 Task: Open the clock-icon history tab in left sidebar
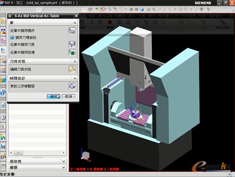point(3,117)
